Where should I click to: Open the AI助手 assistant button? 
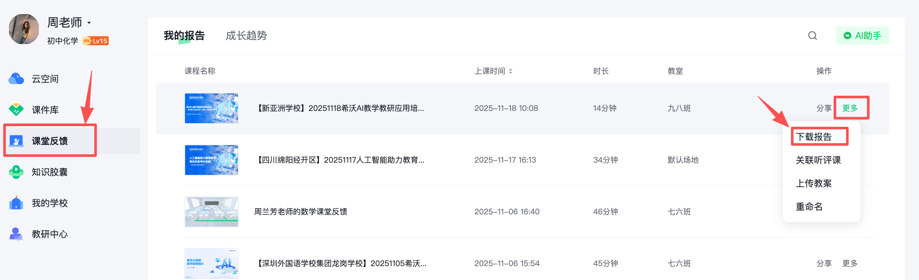click(x=862, y=36)
